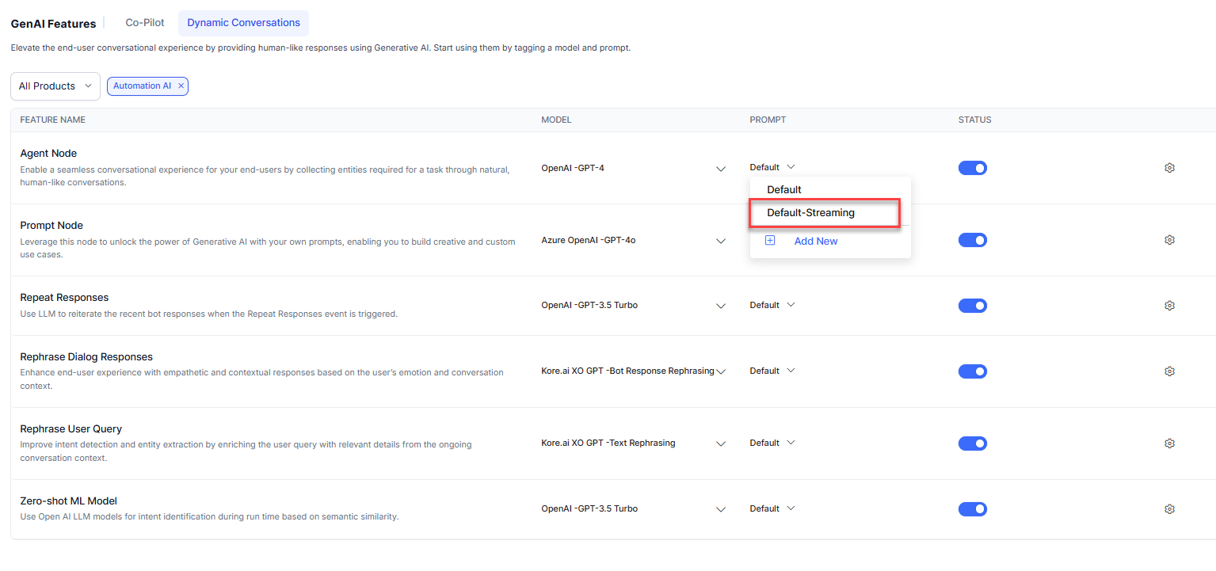Open Repeat Responses prompt Default dropdown

[772, 305]
